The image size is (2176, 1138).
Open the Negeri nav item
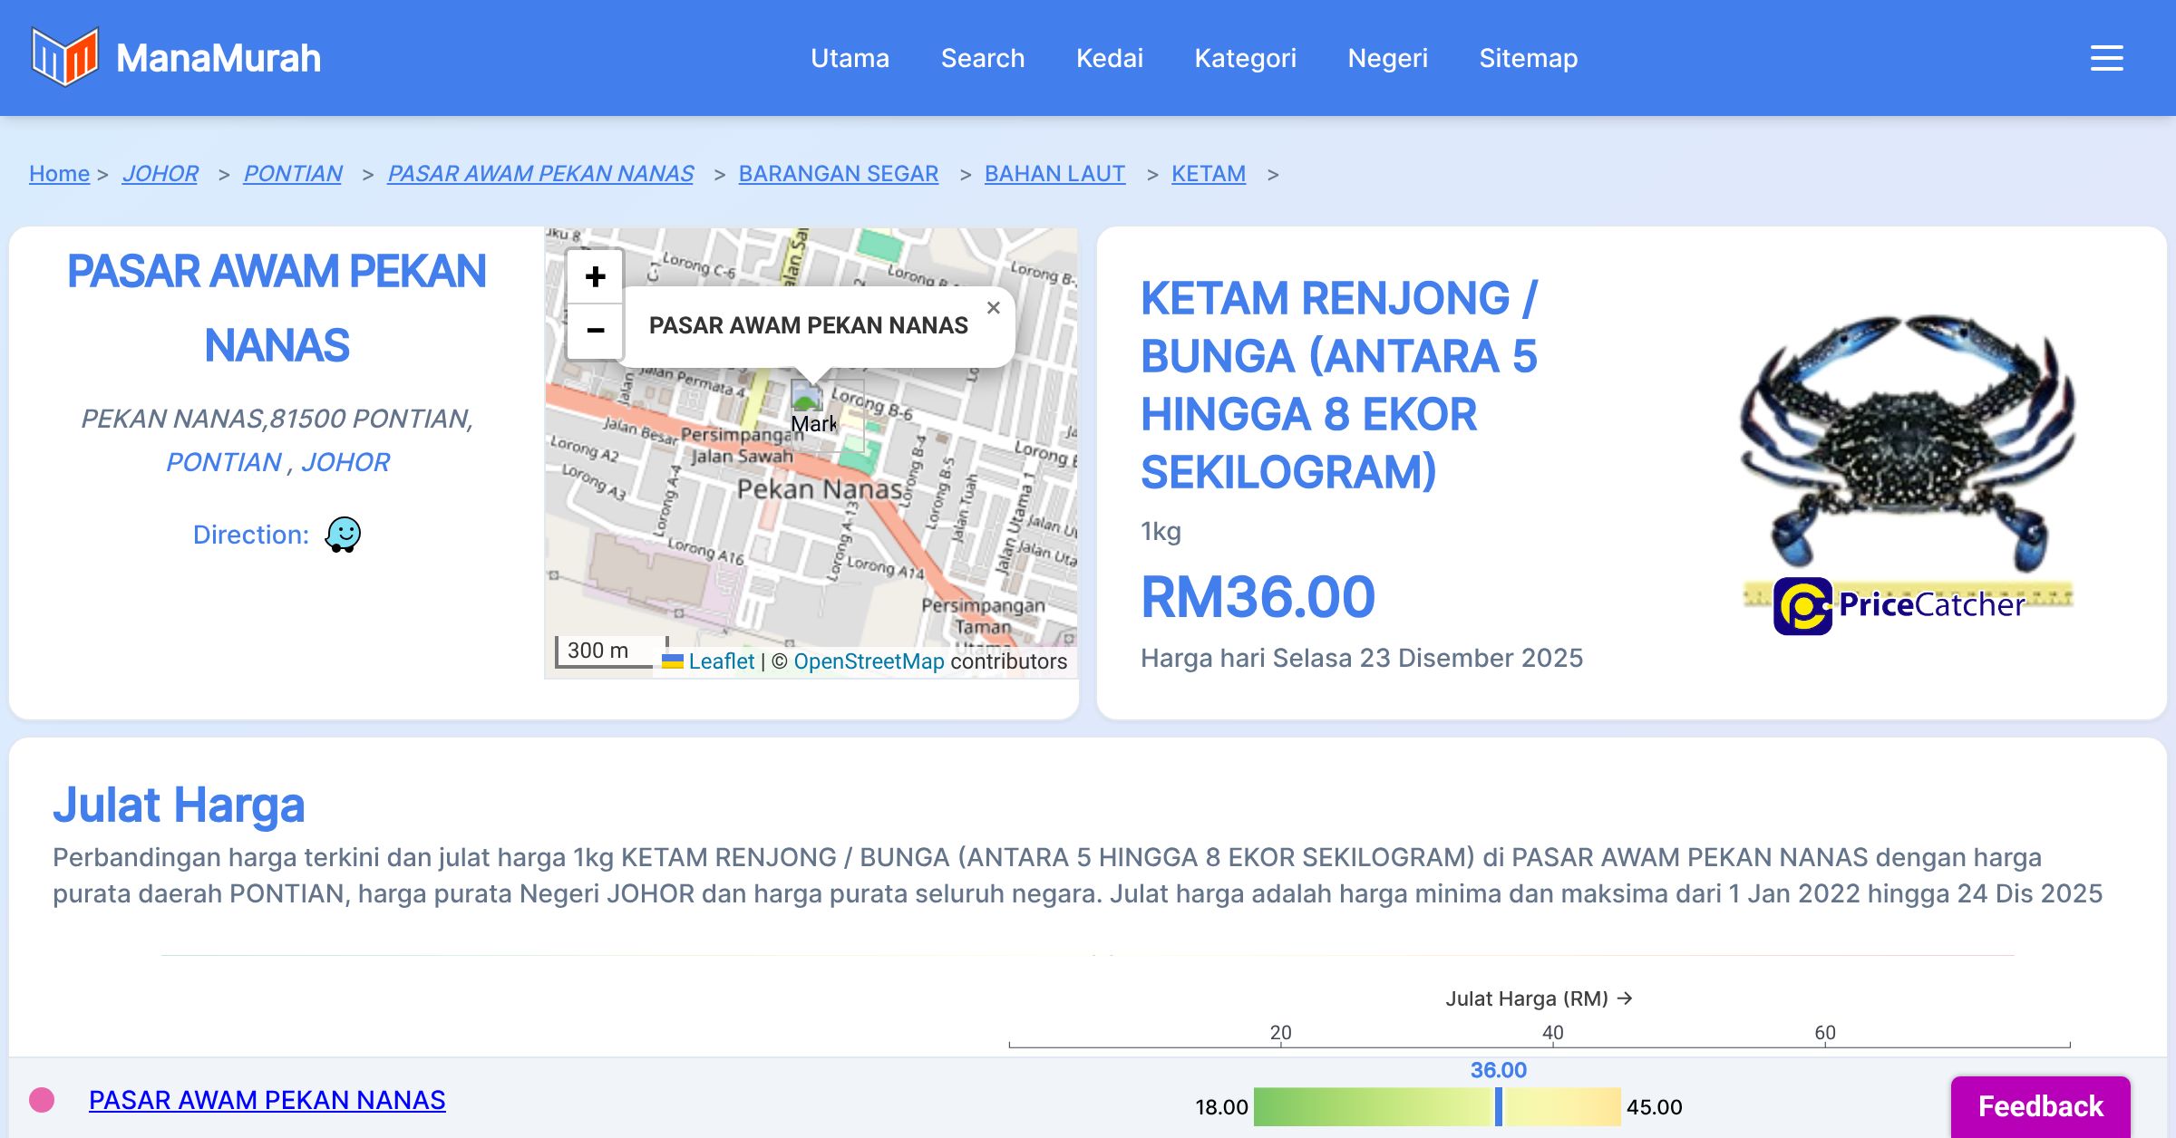pos(1387,58)
